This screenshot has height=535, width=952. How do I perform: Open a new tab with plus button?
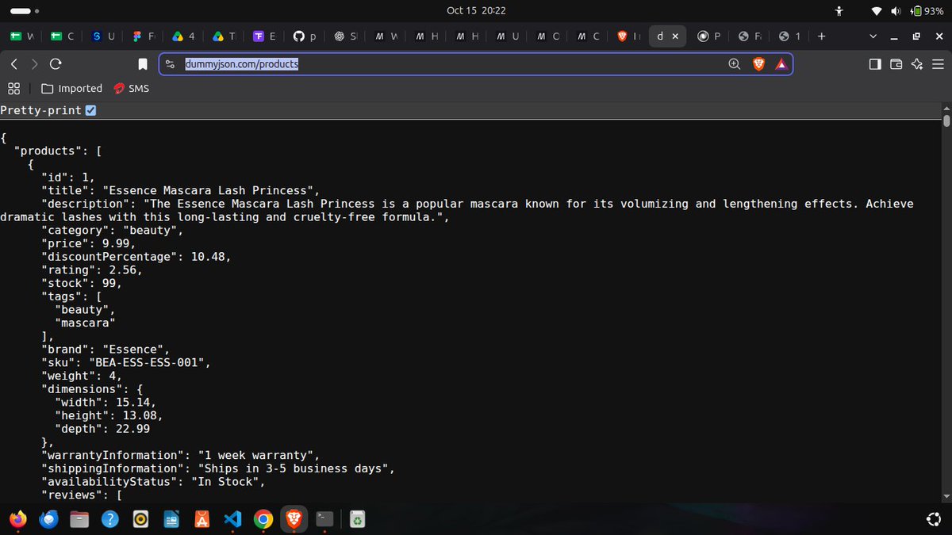click(x=821, y=36)
